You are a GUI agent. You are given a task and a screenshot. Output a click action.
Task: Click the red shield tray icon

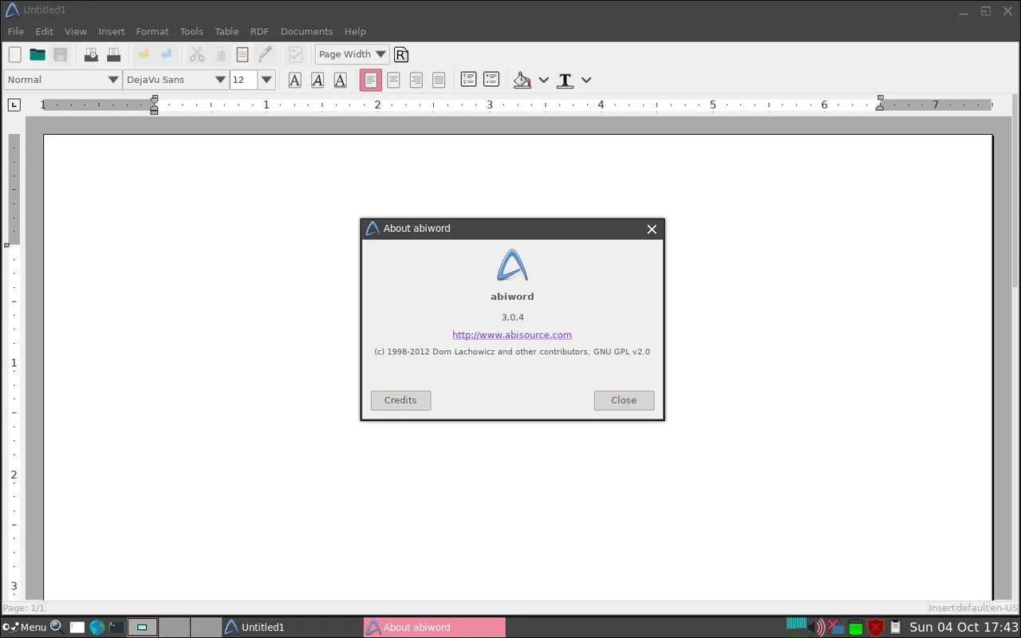[x=876, y=628]
